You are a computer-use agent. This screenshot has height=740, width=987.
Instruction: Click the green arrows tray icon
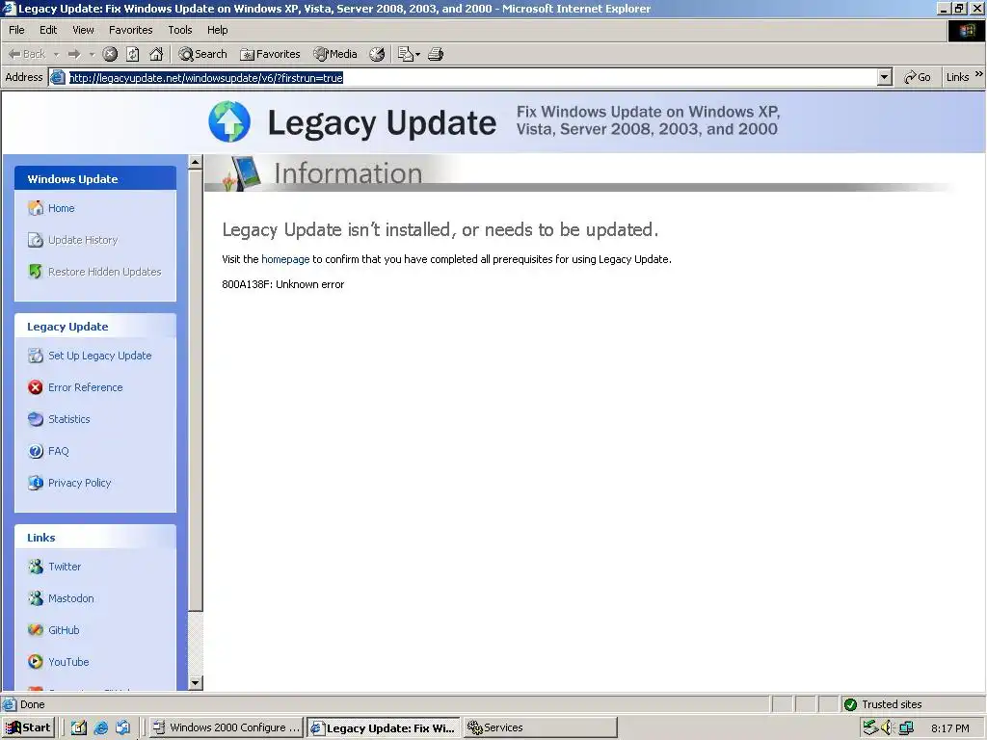[x=870, y=728]
